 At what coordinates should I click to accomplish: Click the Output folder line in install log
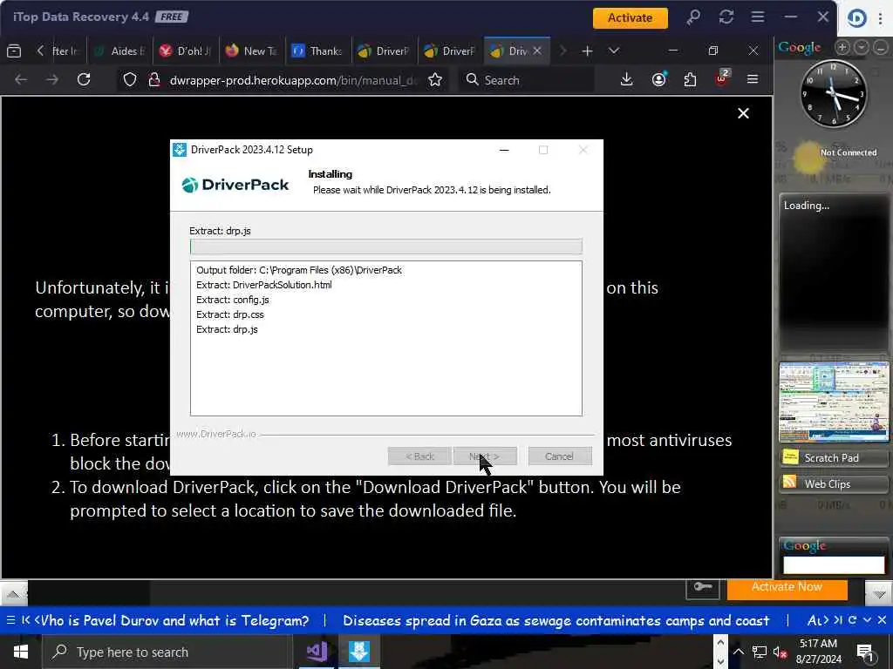point(299,270)
